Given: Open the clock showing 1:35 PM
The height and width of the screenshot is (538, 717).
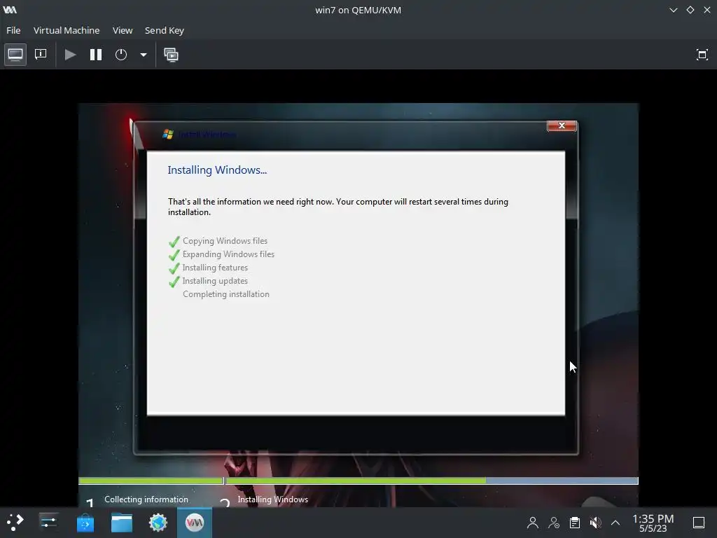Looking at the screenshot, I should pyautogui.click(x=653, y=523).
